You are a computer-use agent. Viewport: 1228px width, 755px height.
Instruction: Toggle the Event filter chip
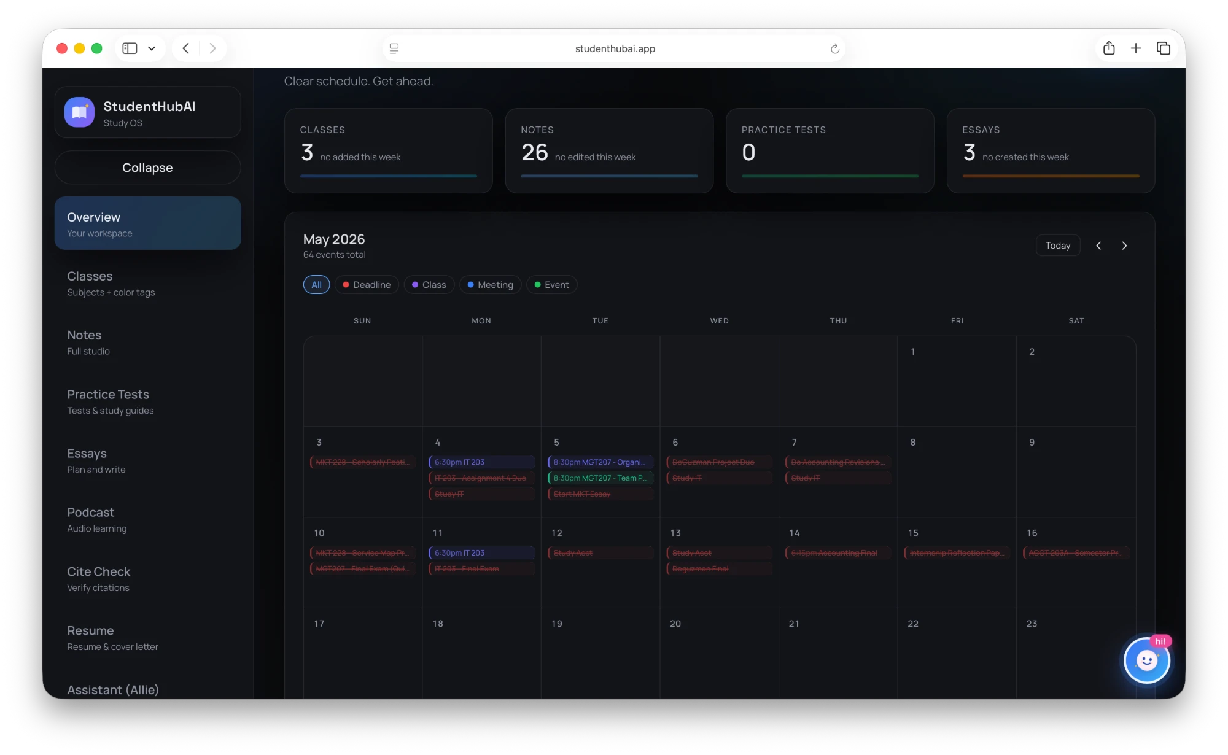(x=551, y=285)
